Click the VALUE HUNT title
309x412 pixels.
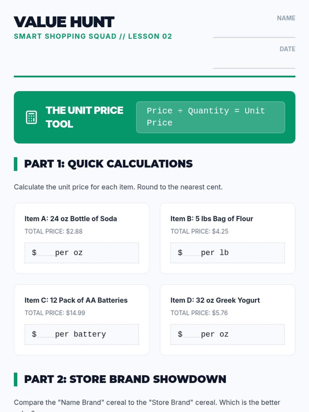64,22
